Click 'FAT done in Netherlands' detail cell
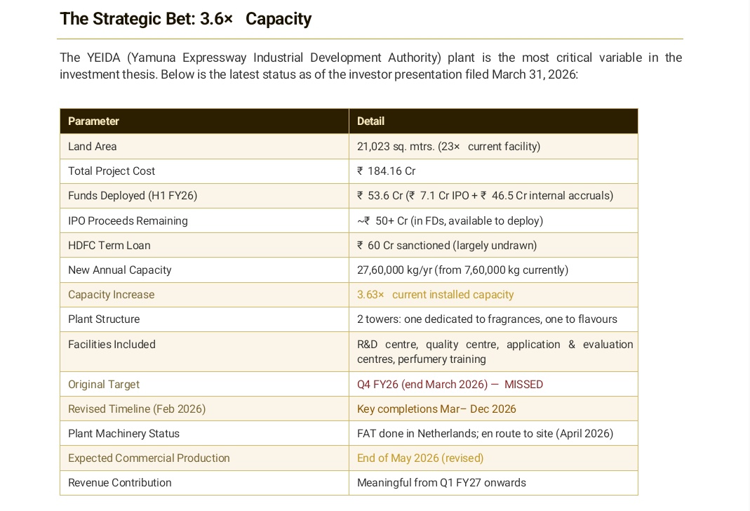 (493, 434)
